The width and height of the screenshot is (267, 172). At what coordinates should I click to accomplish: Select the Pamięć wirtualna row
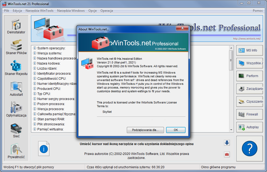point(48,129)
